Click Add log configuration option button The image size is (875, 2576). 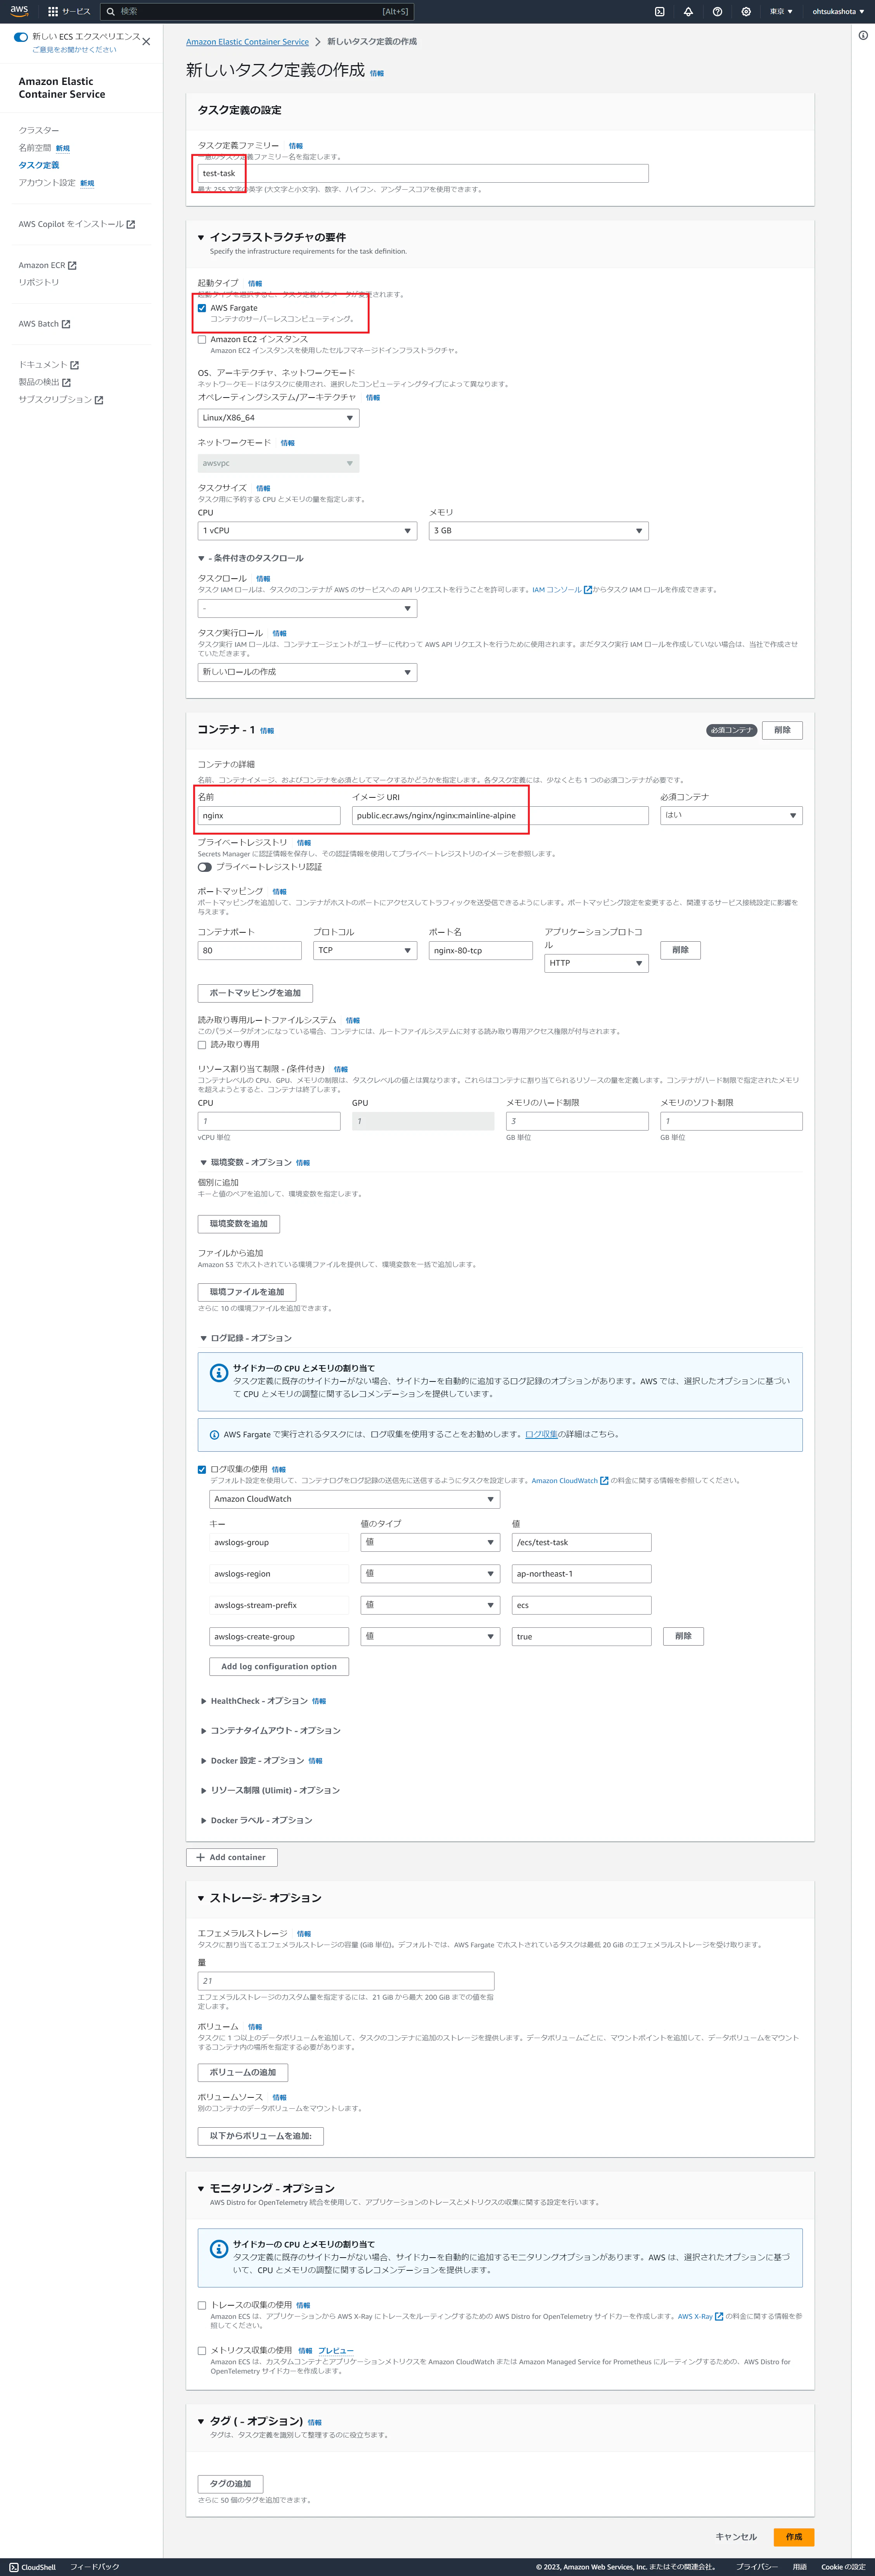[279, 1667]
